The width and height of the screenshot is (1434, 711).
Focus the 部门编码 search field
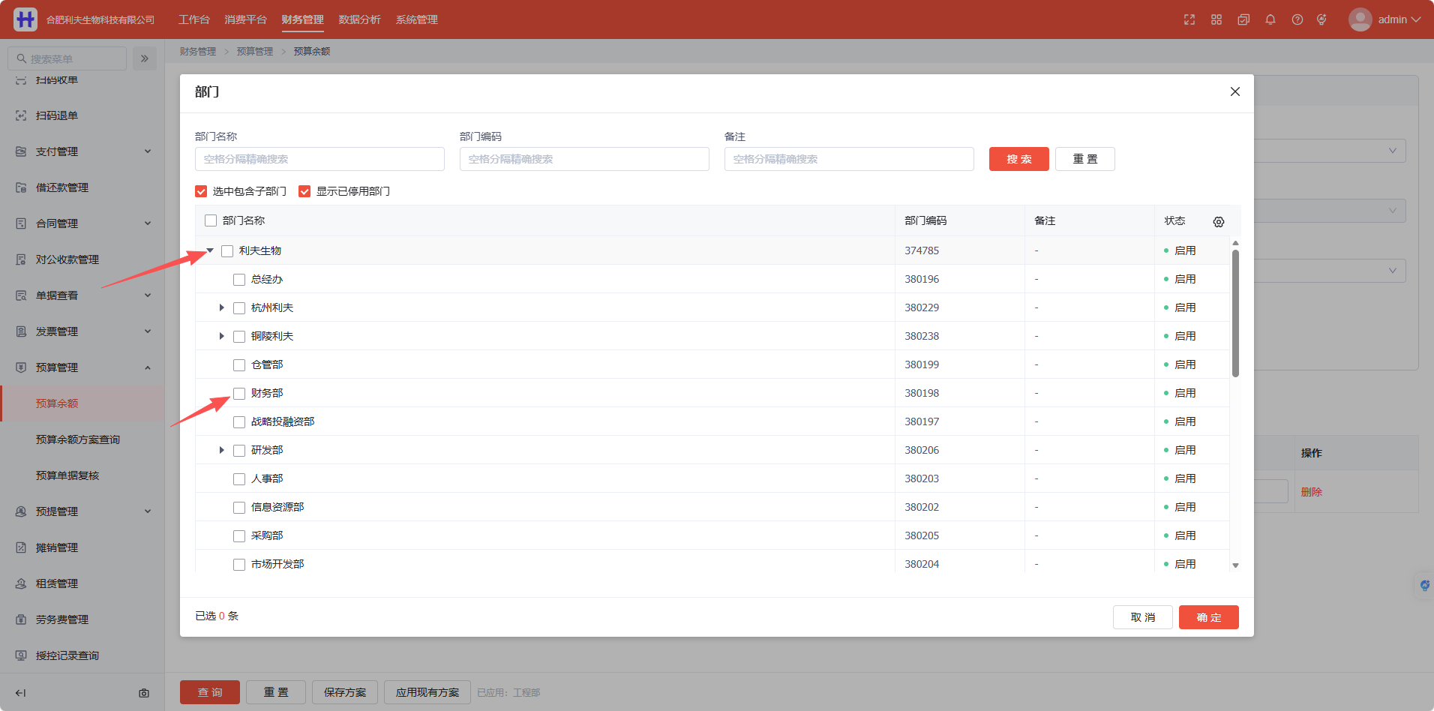click(x=584, y=159)
